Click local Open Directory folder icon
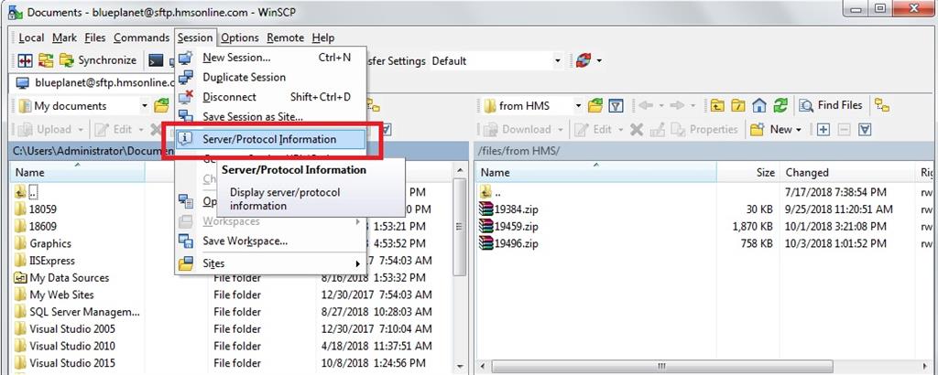 [161, 106]
